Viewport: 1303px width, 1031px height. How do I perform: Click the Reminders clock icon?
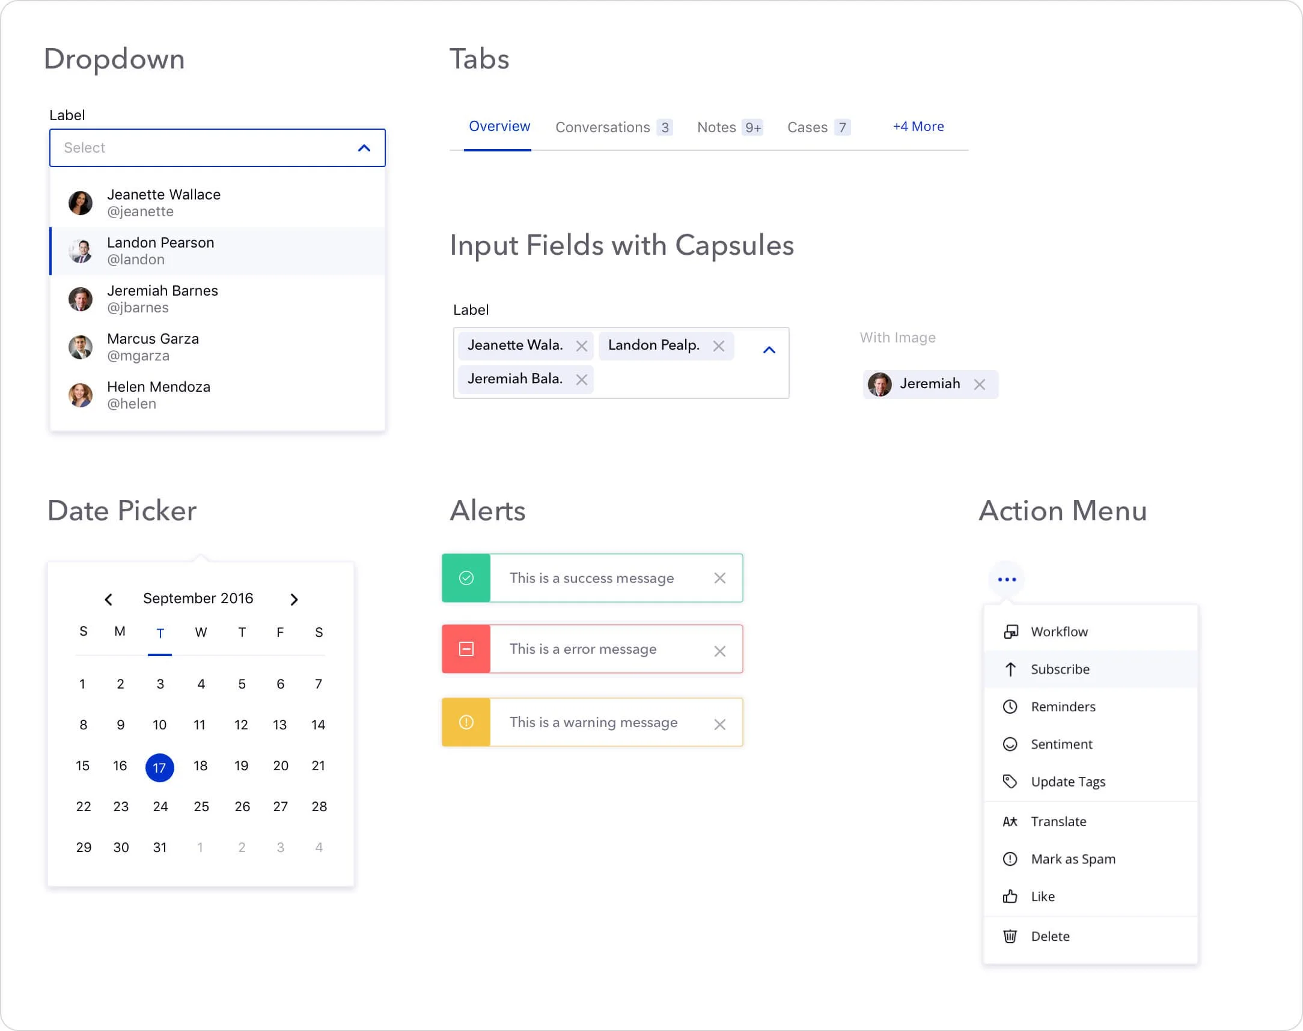tap(1010, 706)
